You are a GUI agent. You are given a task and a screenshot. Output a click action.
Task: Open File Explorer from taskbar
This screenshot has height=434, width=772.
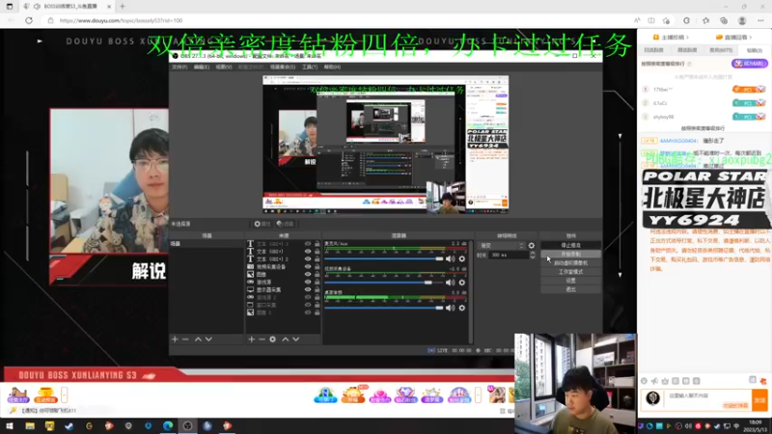(30, 425)
